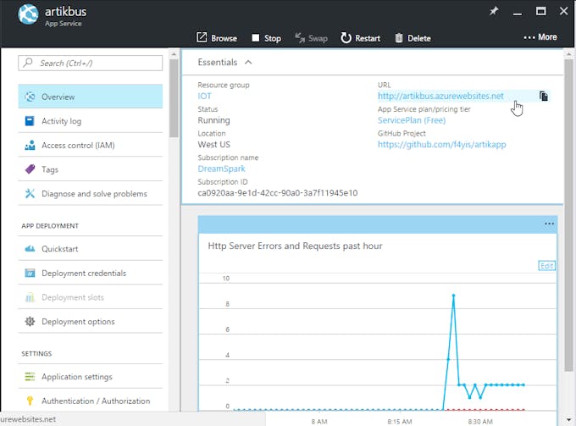Viewport: 576px width, 426px height.
Task: Click the Deployment slots icon
Action: [30, 297]
